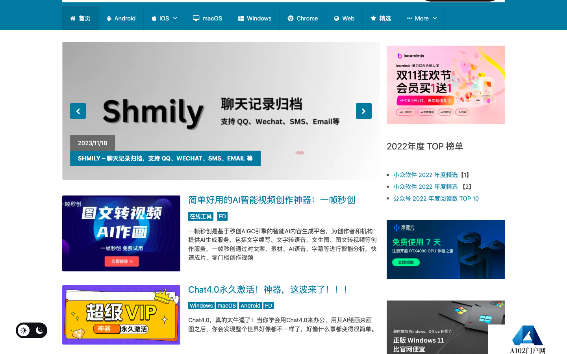567x354 pixels.
Task: Click the 立即领取 button in 厚德云 ad
Action: coord(406,262)
